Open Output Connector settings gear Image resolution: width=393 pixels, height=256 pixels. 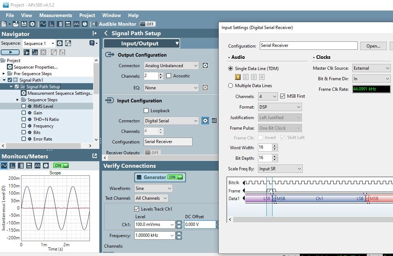point(205,65)
